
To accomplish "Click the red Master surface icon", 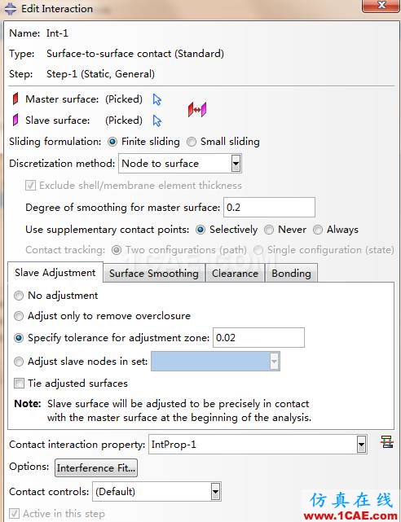I will point(15,99).
